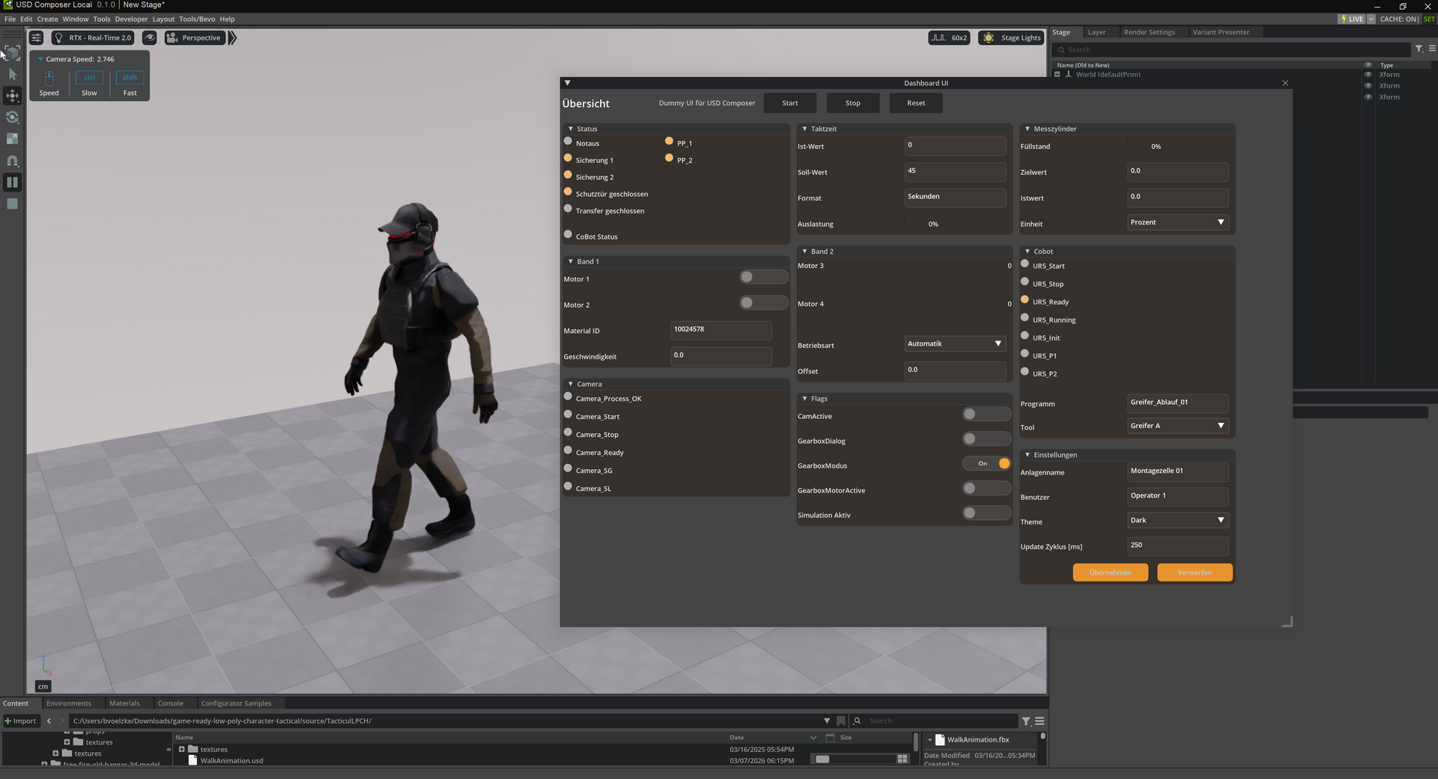Choose the Rotate tool in left toolbar
The image size is (1438, 779).
(x=13, y=117)
